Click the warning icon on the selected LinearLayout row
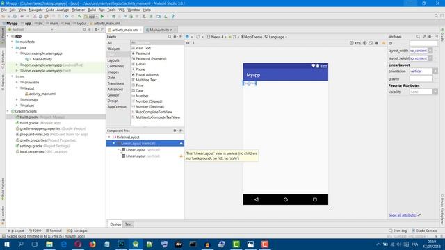This screenshot has width=445, height=250. tap(181, 144)
